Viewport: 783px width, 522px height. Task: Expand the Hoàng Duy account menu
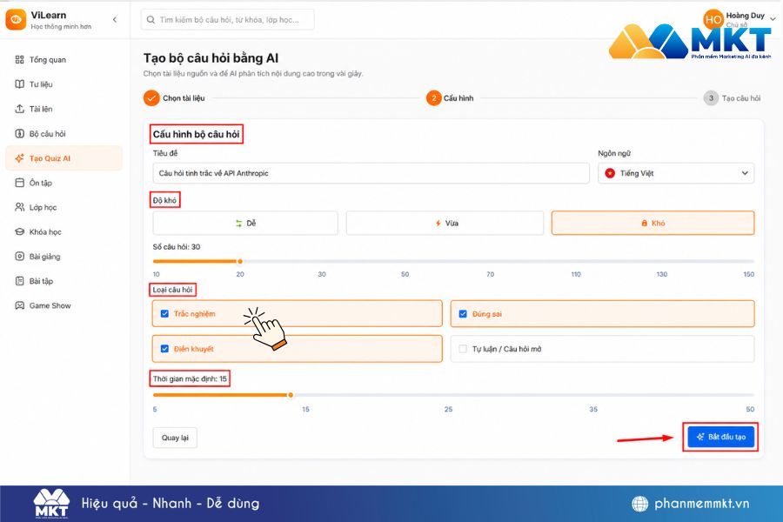tap(773, 19)
